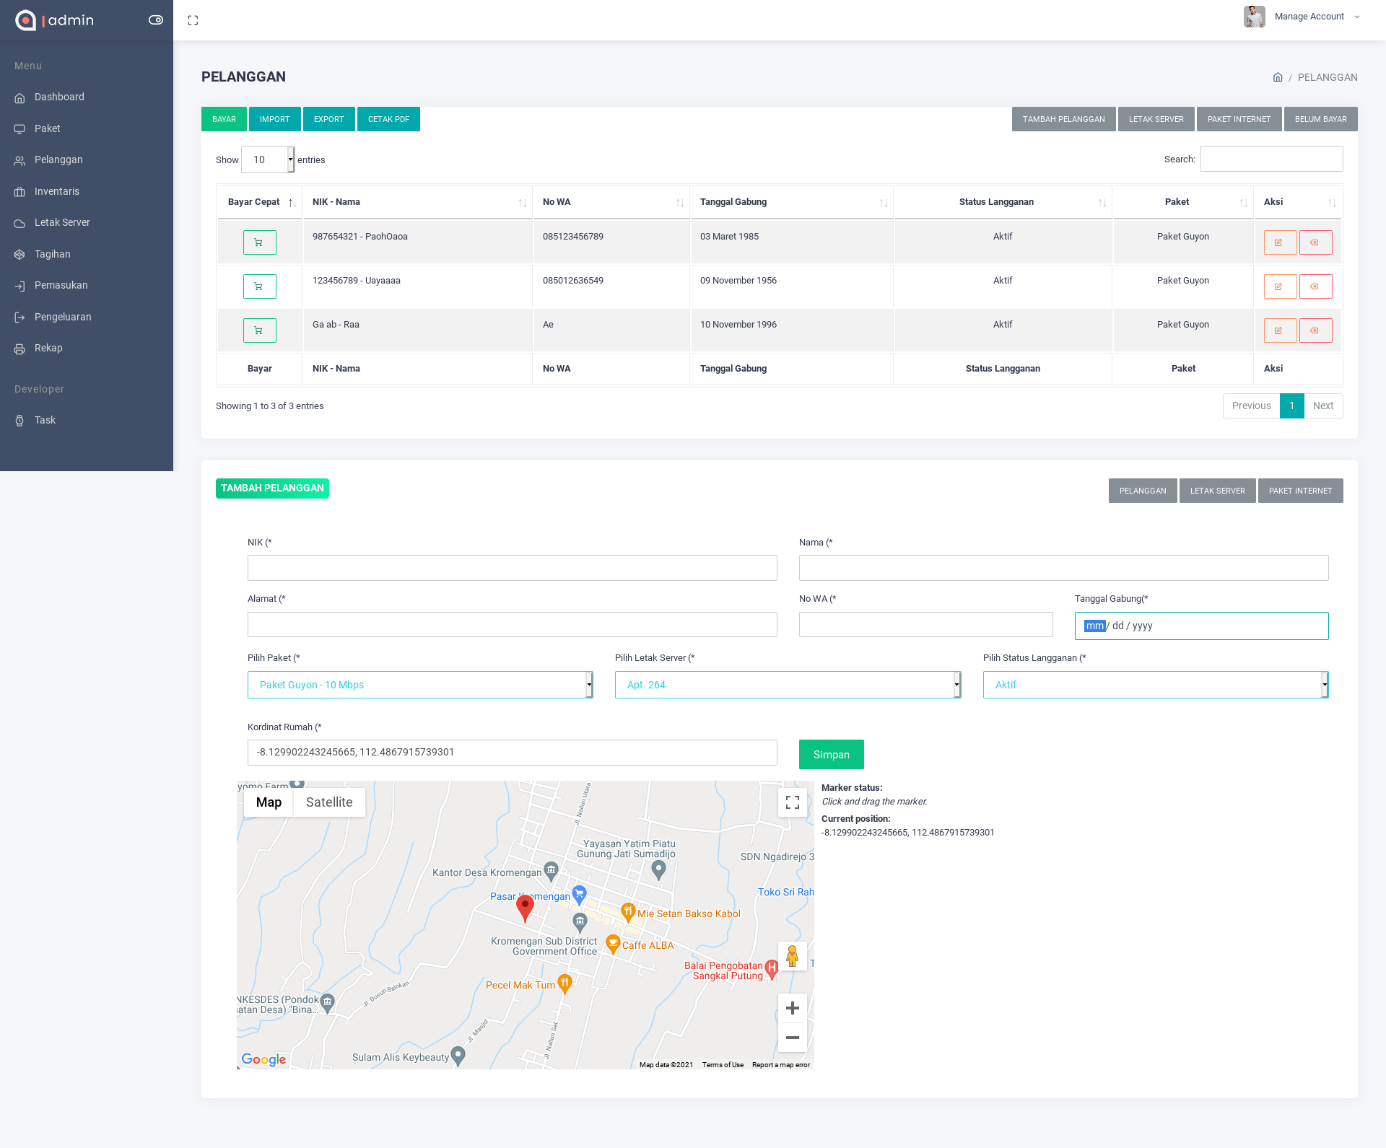This screenshot has width=1386, height=1148.
Task: Click the Simpan button
Action: (x=831, y=754)
